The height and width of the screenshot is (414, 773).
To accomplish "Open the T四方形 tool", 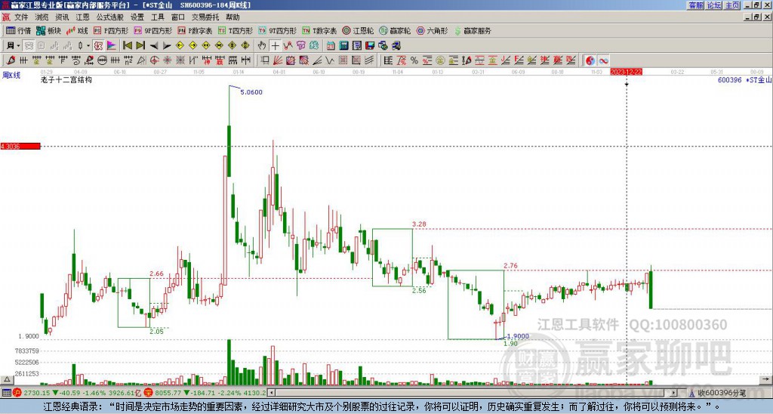I will [236, 30].
